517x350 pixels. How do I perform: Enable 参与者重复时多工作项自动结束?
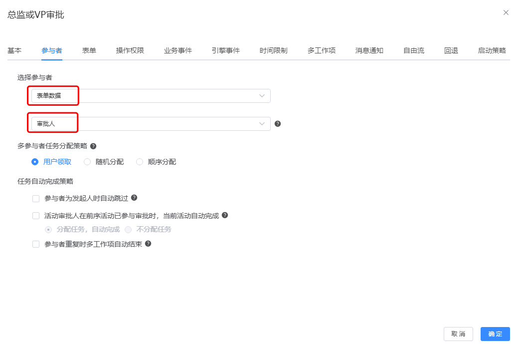(36, 244)
